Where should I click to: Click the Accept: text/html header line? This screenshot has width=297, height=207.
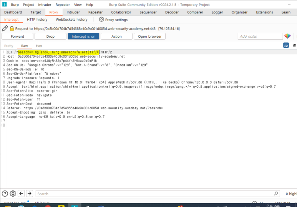pos(141,87)
